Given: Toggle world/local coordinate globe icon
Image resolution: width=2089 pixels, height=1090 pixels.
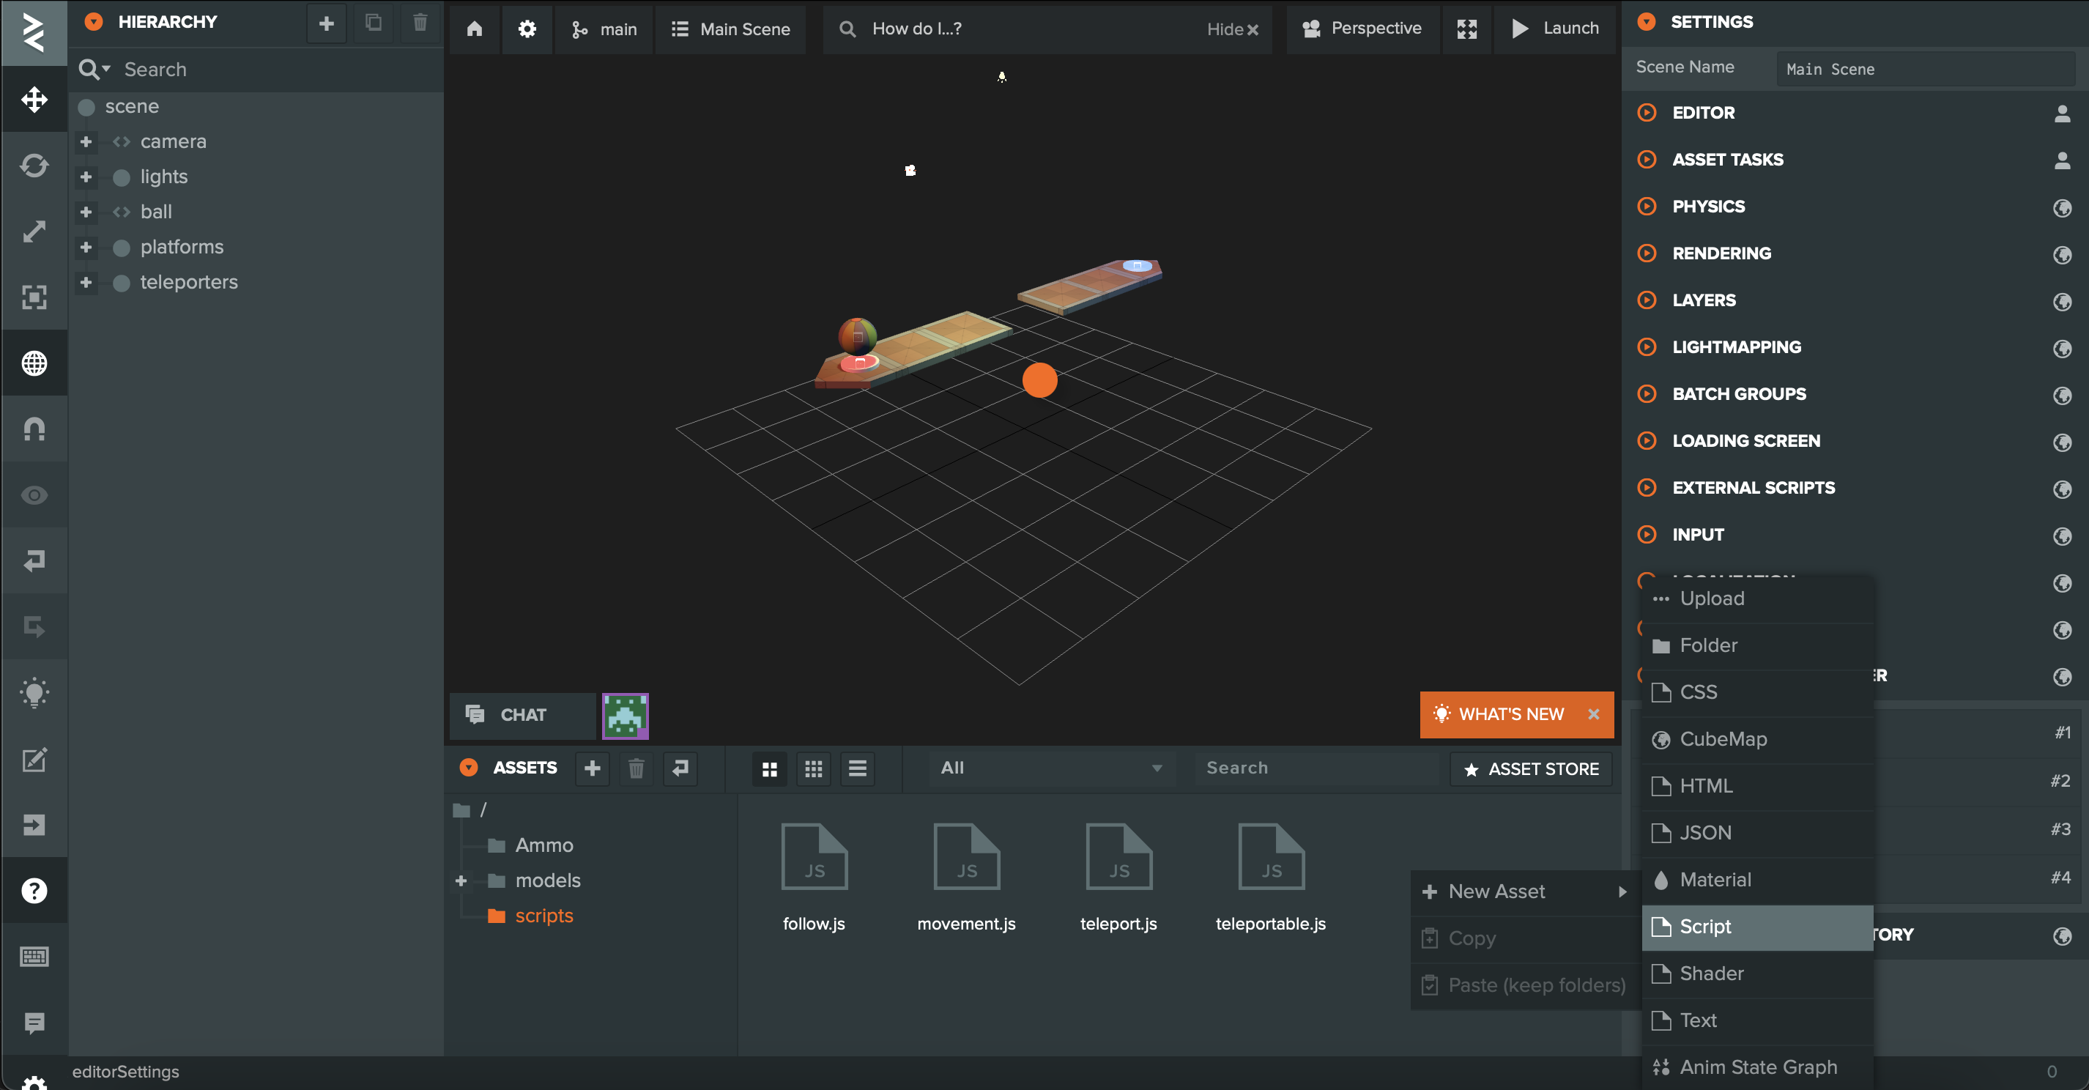Looking at the screenshot, I should click(34, 363).
